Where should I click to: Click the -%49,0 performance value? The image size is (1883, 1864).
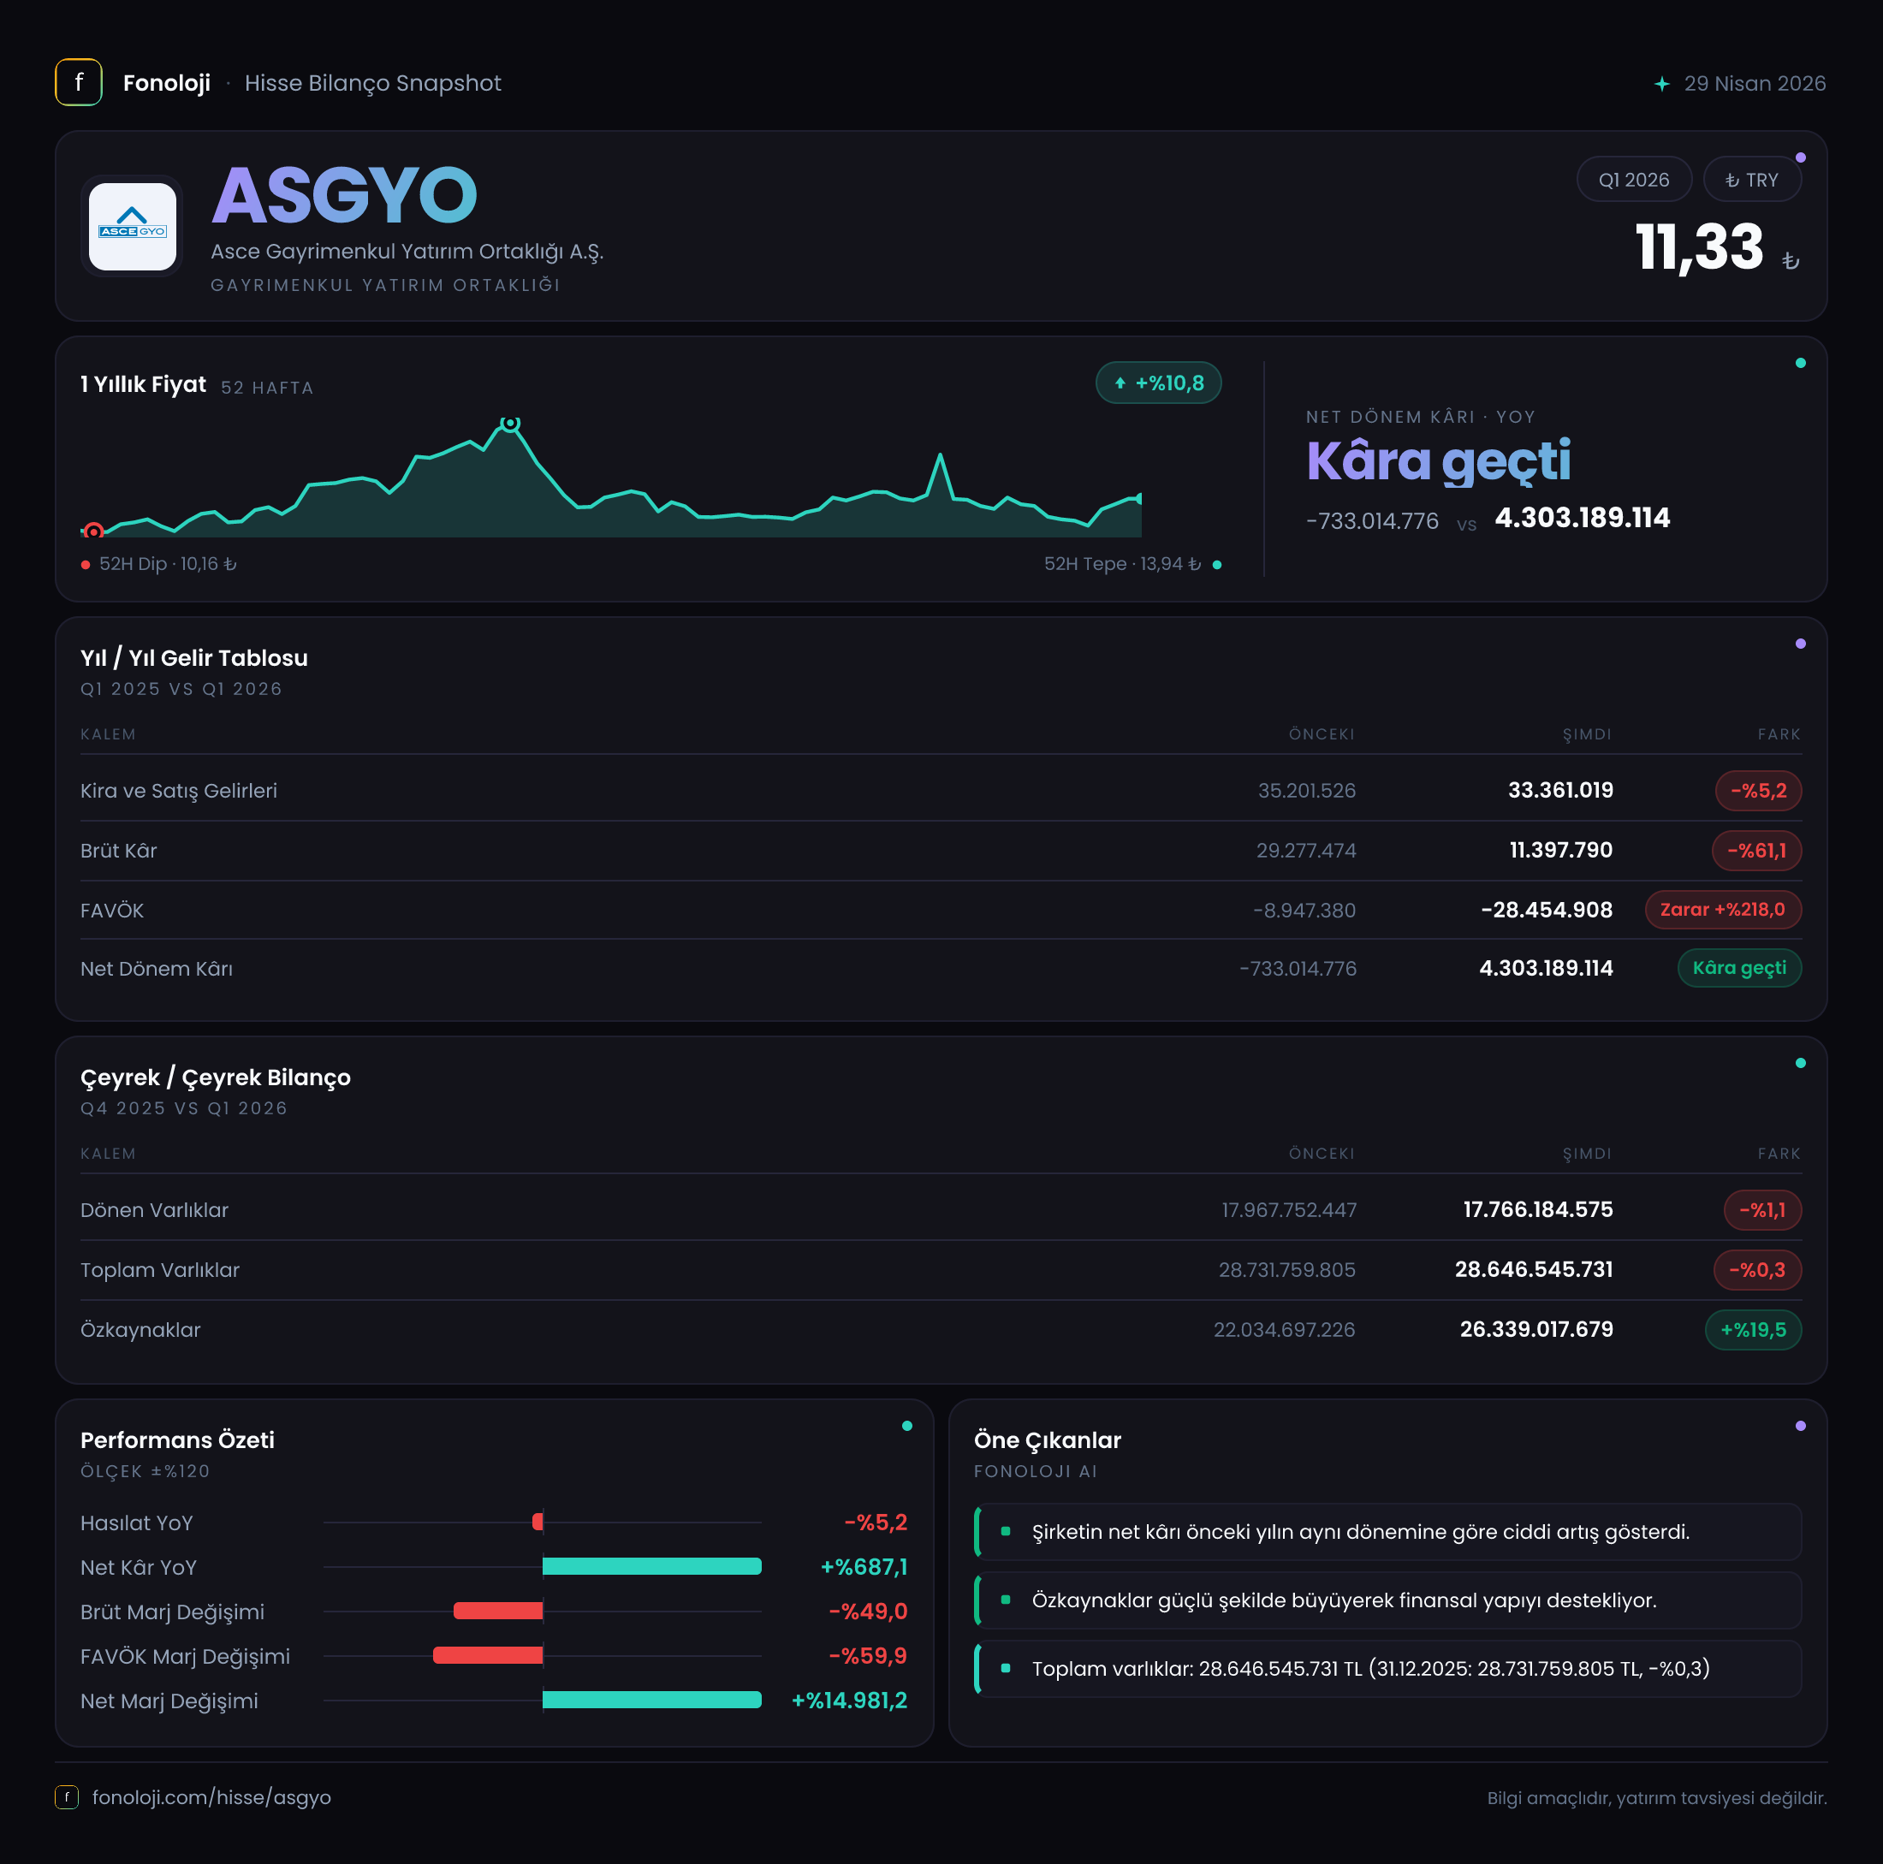point(869,1612)
